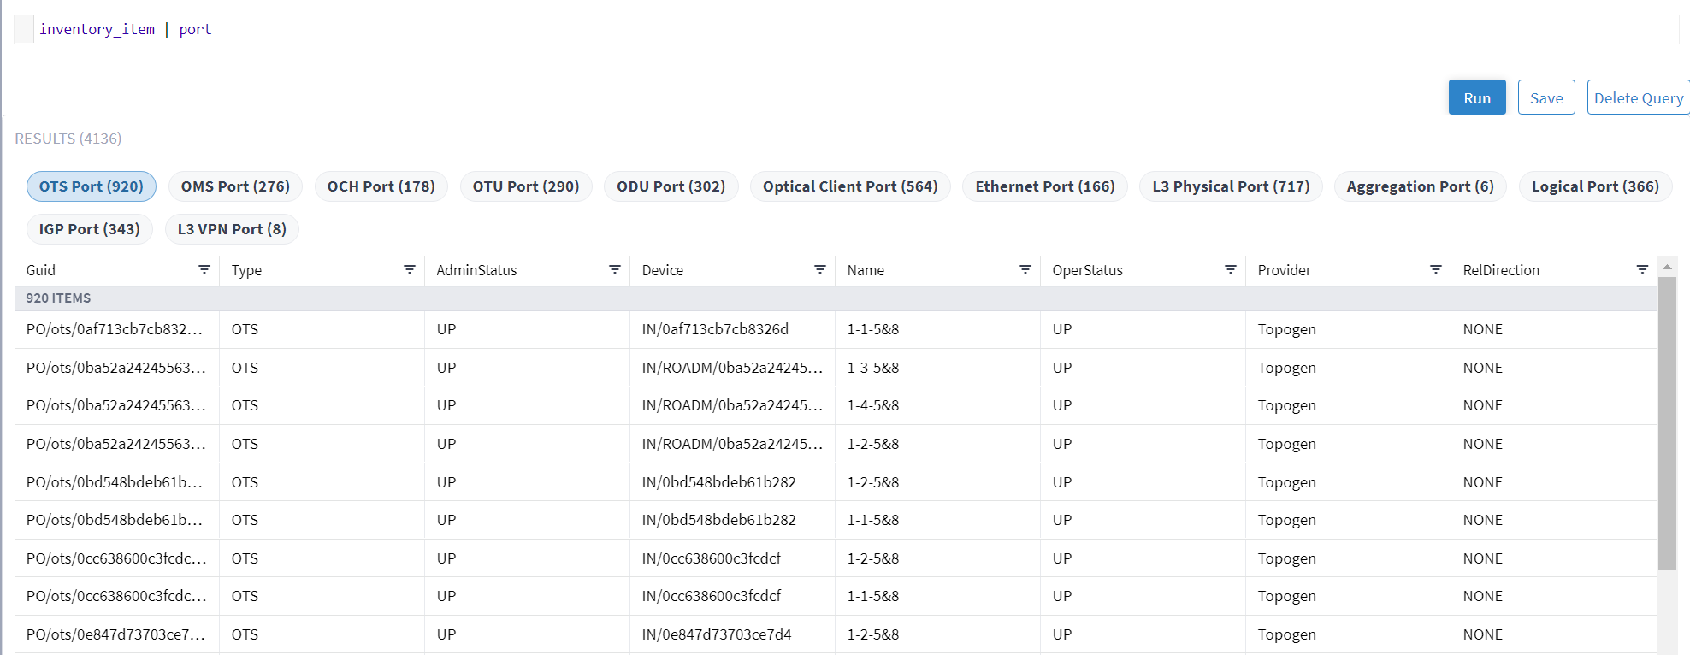Switch to OMS Port (276) results
Image resolution: width=1690 pixels, height=655 pixels.
[x=235, y=186]
